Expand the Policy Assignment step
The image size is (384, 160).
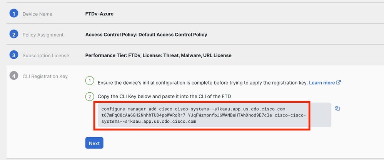43,35
